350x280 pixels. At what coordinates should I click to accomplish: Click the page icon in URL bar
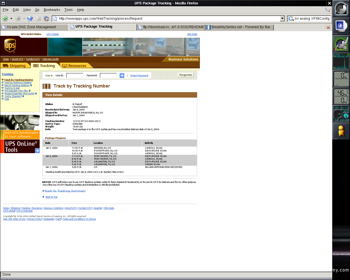pos(55,19)
